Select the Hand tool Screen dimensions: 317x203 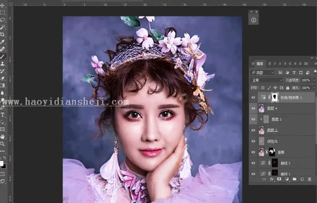2,137
